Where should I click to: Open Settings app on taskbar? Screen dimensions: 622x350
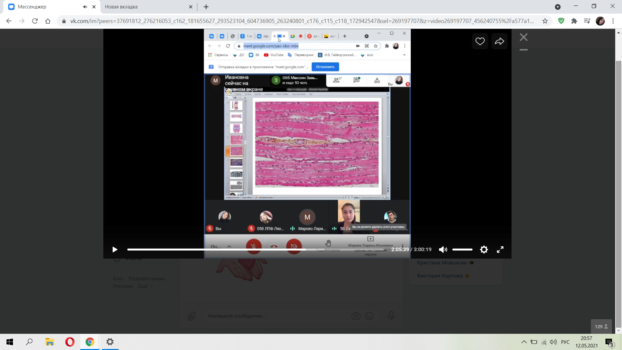click(x=110, y=342)
